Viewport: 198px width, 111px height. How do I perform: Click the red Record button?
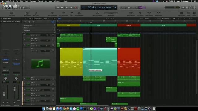(76, 7)
